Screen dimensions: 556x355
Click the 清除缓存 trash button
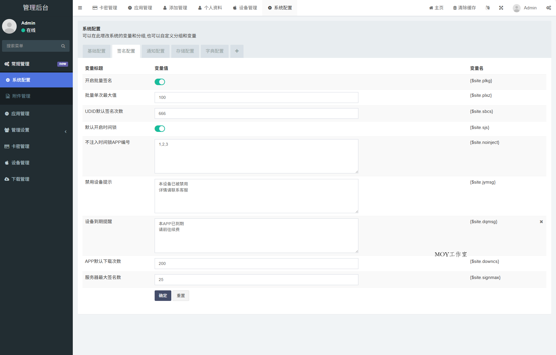tap(465, 8)
